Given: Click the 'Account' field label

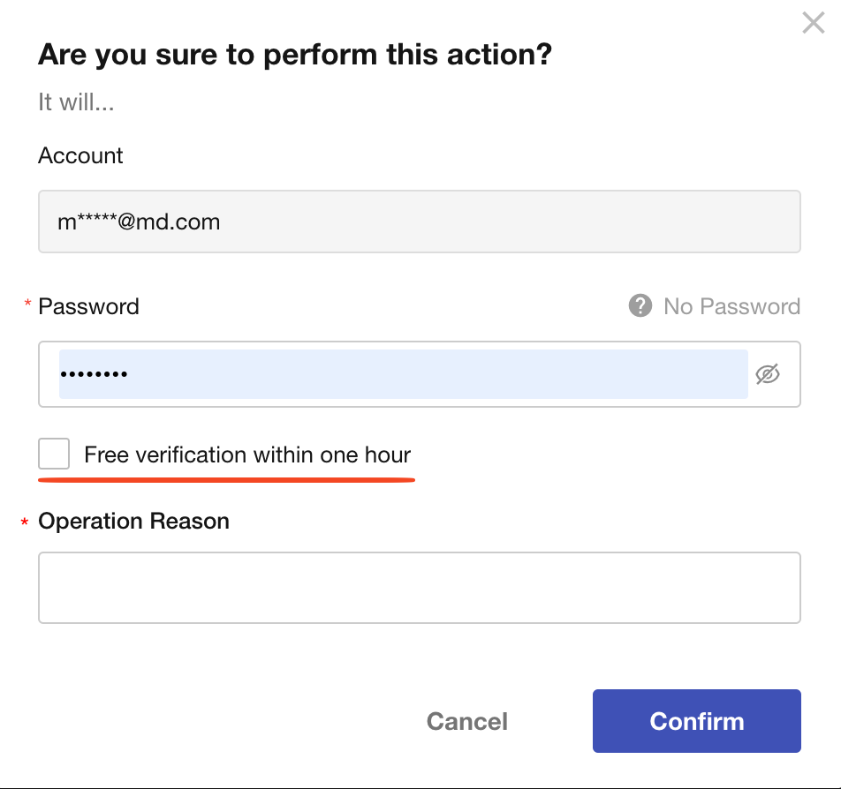Looking at the screenshot, I should pyautogui.click(x=80, y=155).
